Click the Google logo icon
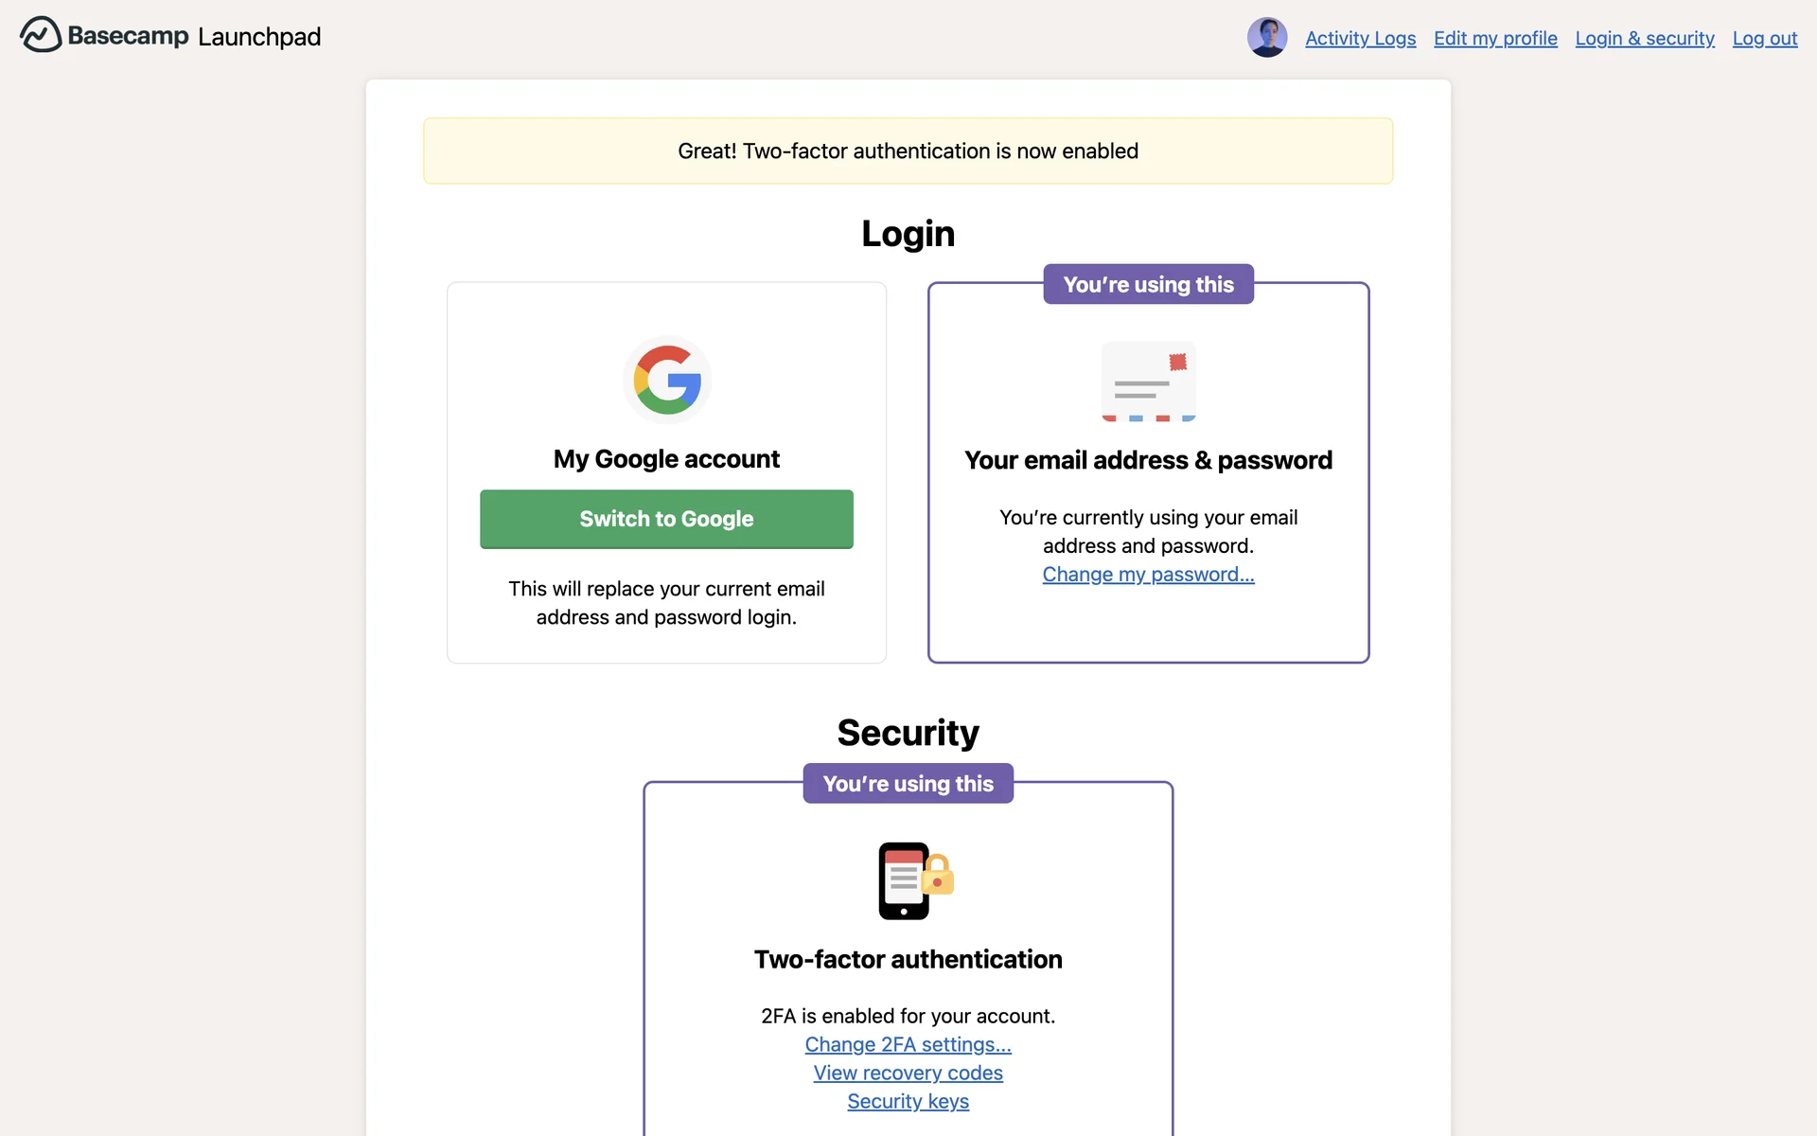1817x1136 pixels. pyautogui.click(x=667, y=380)
